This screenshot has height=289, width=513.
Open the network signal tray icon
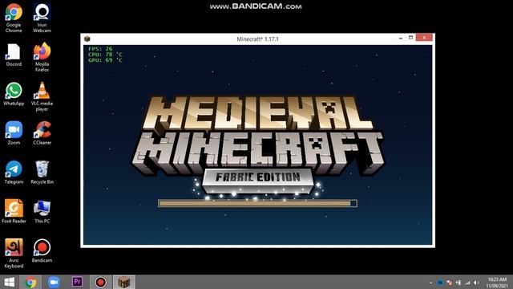coord(468,283)
